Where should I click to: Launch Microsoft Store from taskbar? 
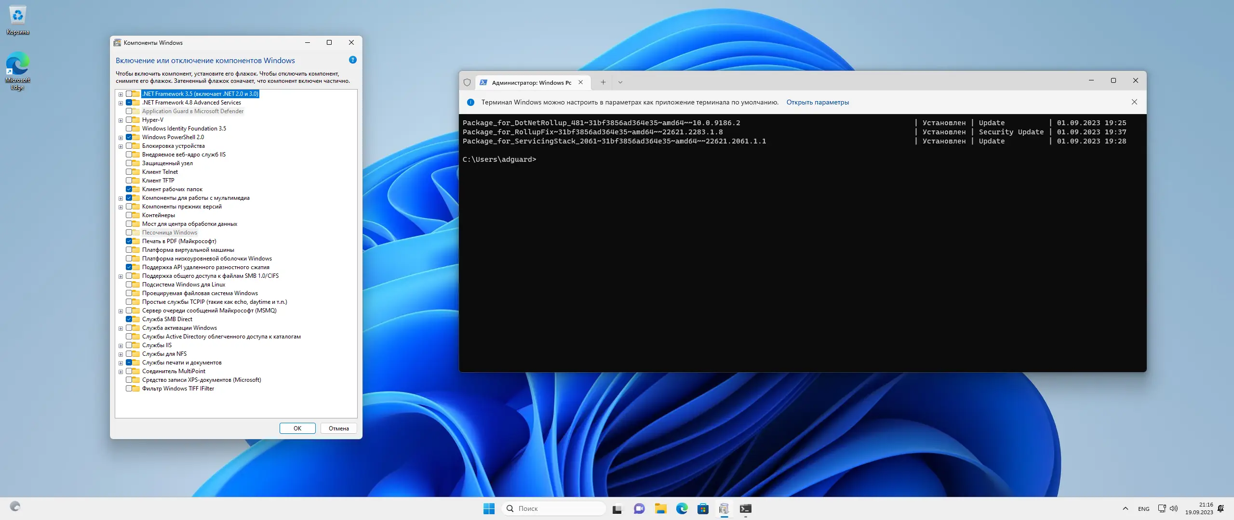pyautogui.click(x=703, y=508)
